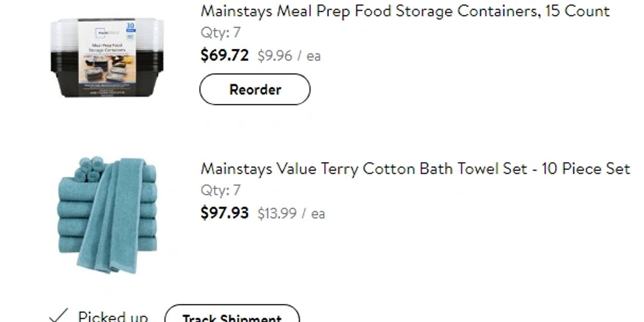Click the blue 30 badge on container packaging
Viewport: 644px width, 322px height.
[130, 27]
